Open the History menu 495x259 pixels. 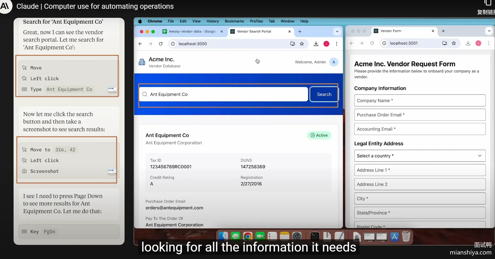pyautogui.click(x=213, y=21)
